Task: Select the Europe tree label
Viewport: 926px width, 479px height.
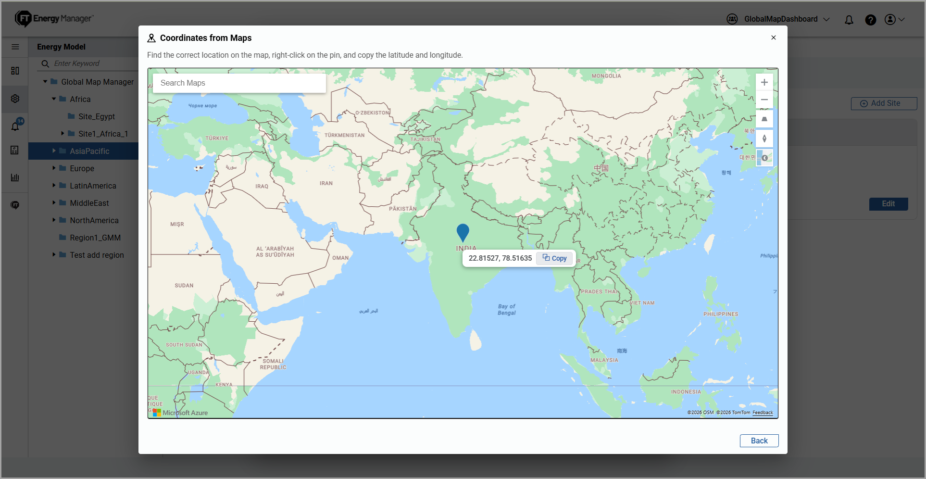Action: click(82, 168)
